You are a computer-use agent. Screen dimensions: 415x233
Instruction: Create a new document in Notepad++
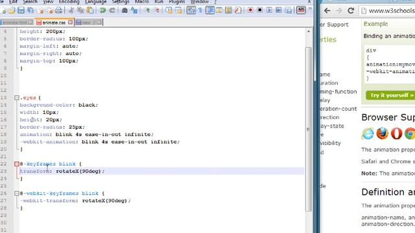[3, 10]
